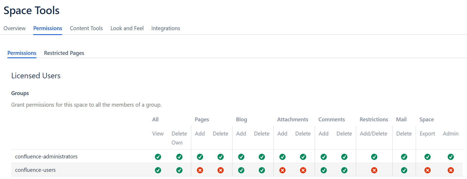Viewport: 467px width, 179px height.
Task: Click Blog Delete checkmark for confluence-administrators
Action: 262,157
